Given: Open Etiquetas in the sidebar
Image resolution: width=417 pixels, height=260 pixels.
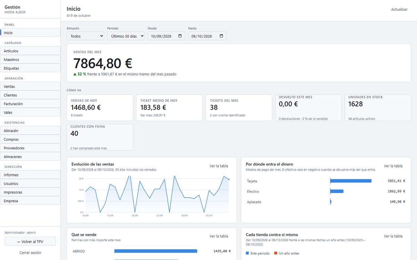Looking at the screenshot, I should (30, 68).
